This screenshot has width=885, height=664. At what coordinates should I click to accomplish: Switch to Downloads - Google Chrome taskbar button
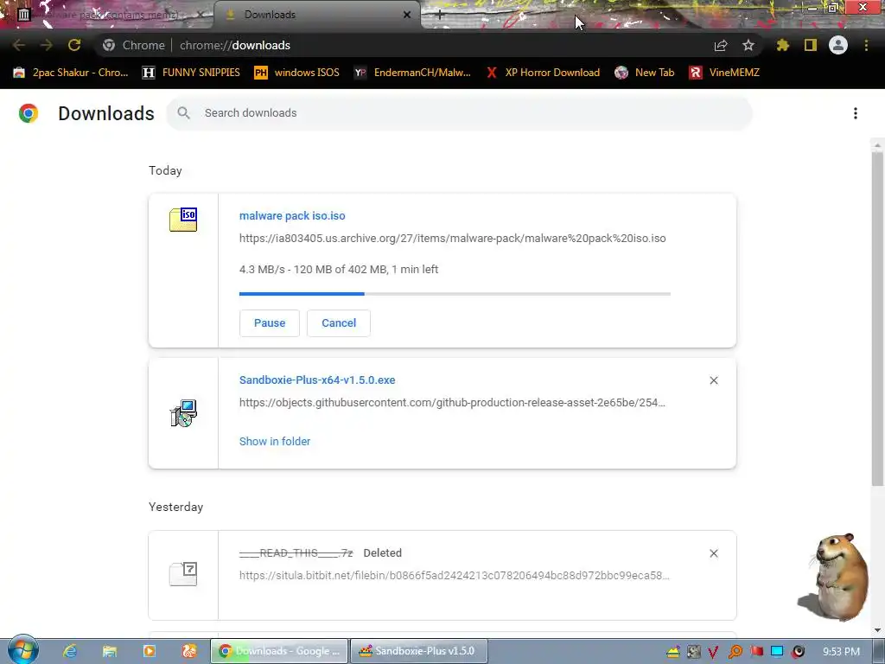click(279, 651)
